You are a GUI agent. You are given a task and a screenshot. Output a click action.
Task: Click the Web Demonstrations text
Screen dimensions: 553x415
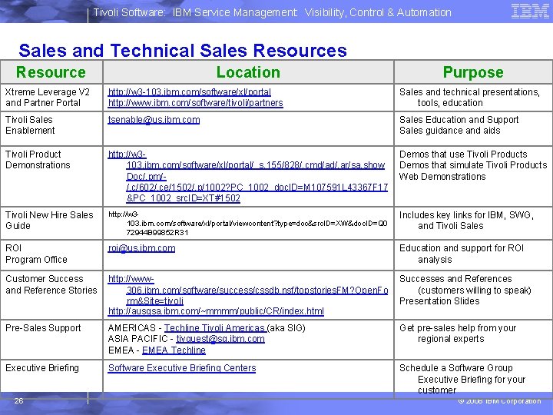tap(442, 177)
